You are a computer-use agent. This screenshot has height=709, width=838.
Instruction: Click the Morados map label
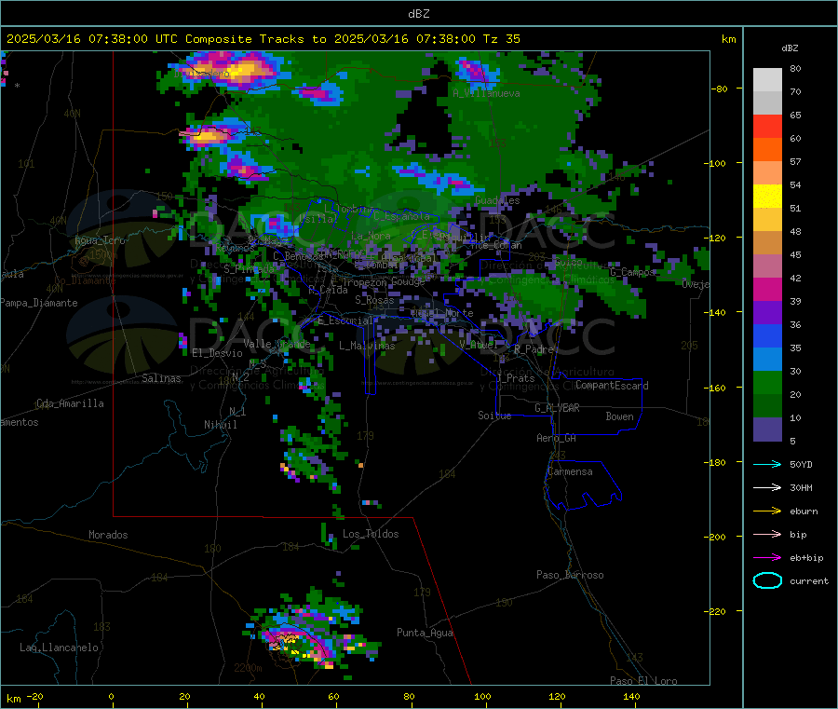pyautogui.click(x=108, y=535)
